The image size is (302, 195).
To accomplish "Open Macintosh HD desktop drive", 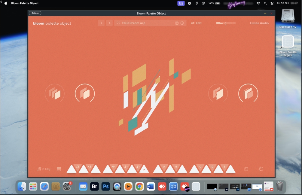I will [288, 18].
